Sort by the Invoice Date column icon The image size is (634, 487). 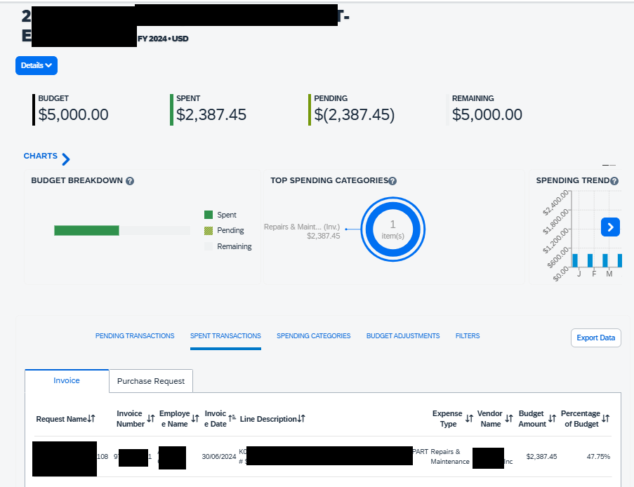(232, 418)
